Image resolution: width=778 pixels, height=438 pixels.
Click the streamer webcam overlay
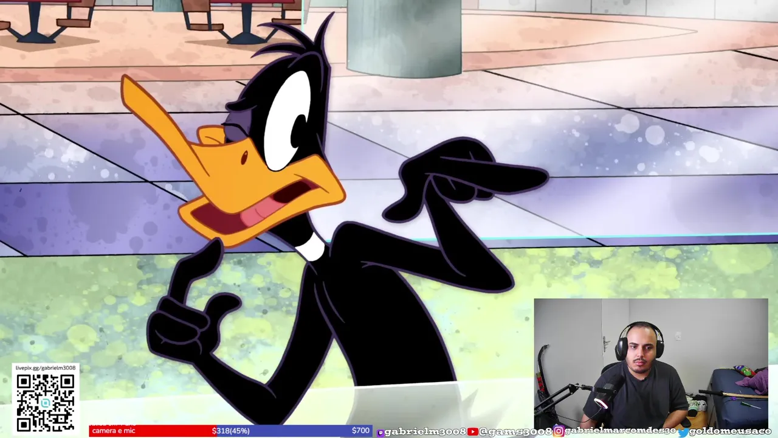(651, 364)
